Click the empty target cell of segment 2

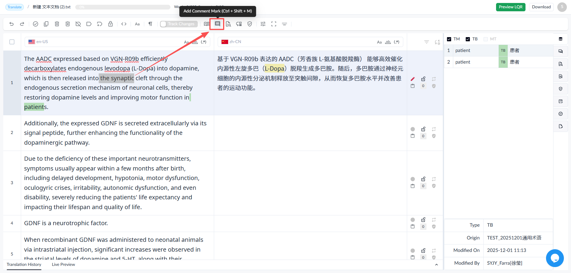coord(310,133)
